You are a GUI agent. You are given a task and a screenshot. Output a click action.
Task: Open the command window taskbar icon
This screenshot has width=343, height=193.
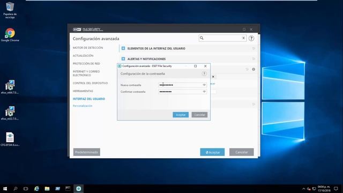(x=68, y=189)
